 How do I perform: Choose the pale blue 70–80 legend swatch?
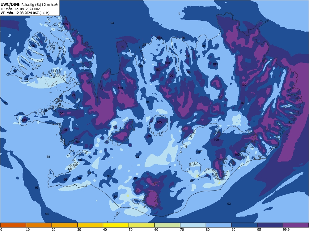click(193, 225)
